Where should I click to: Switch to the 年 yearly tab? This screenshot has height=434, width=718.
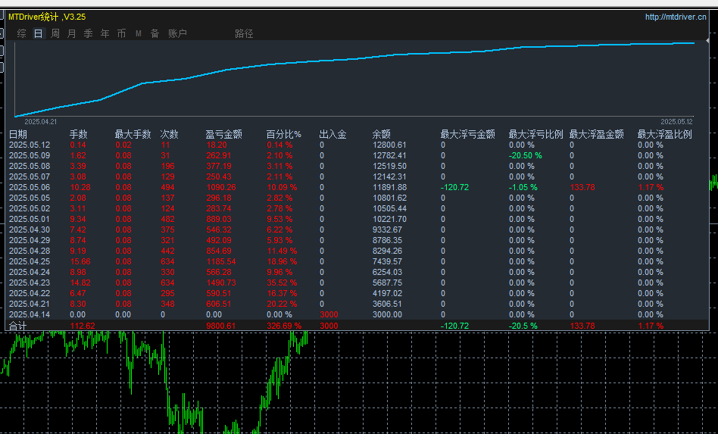[105, 33]
